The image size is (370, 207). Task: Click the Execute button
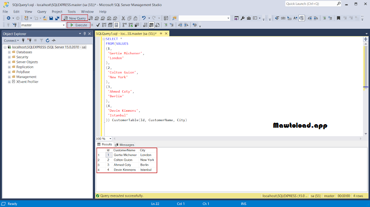click(x=79, y=25)
